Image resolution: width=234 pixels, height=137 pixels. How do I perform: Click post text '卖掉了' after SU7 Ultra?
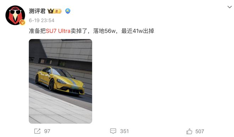pos(79,31)
